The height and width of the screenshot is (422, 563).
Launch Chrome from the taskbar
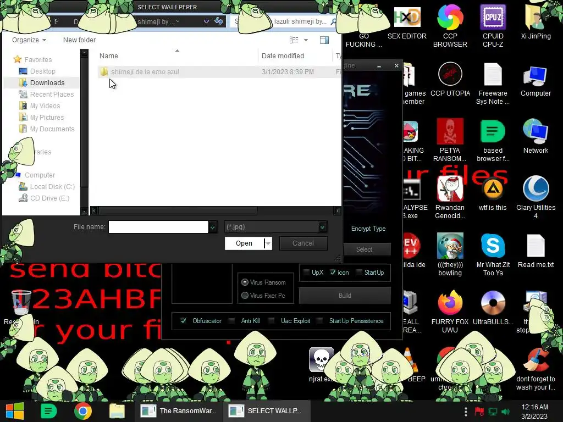pos(83,411)
